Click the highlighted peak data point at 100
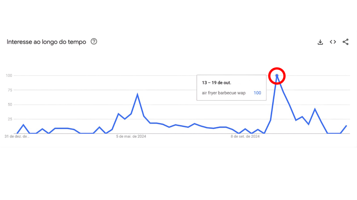 click(277, 75)
